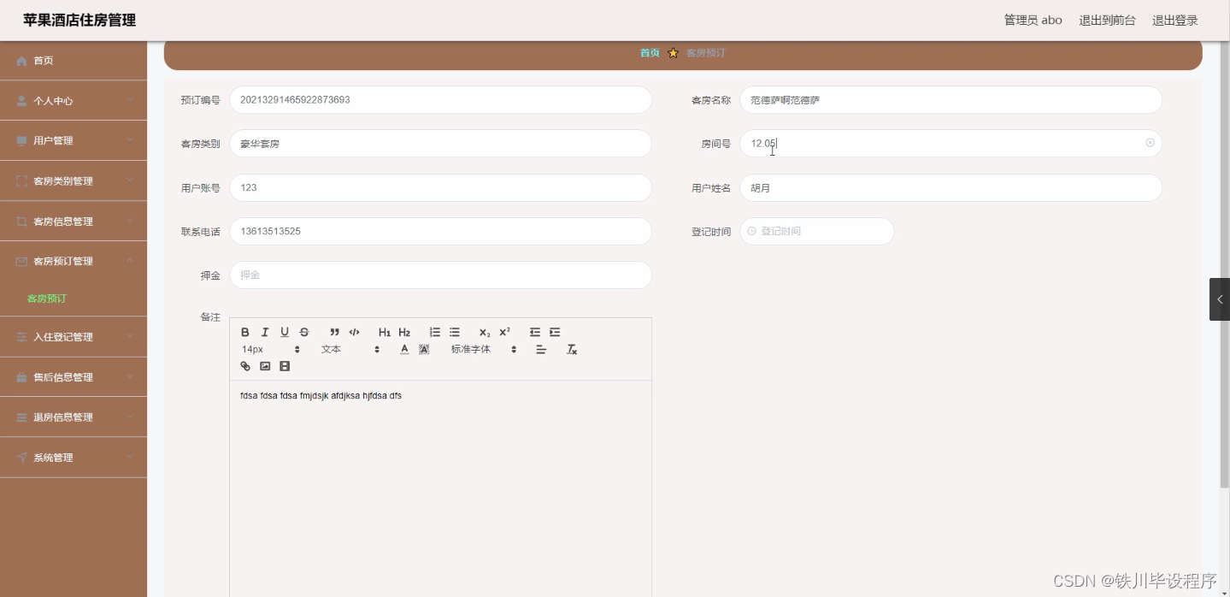Focus the 用户账号 input field

click(x=440, y=187)
